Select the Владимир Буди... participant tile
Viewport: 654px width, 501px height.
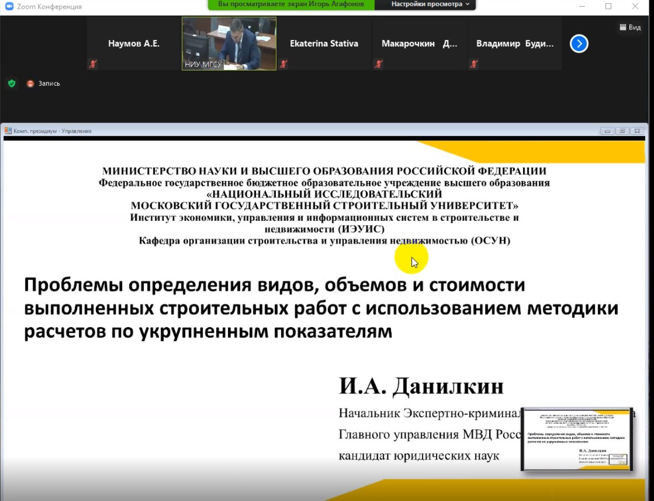coord(515,43)
